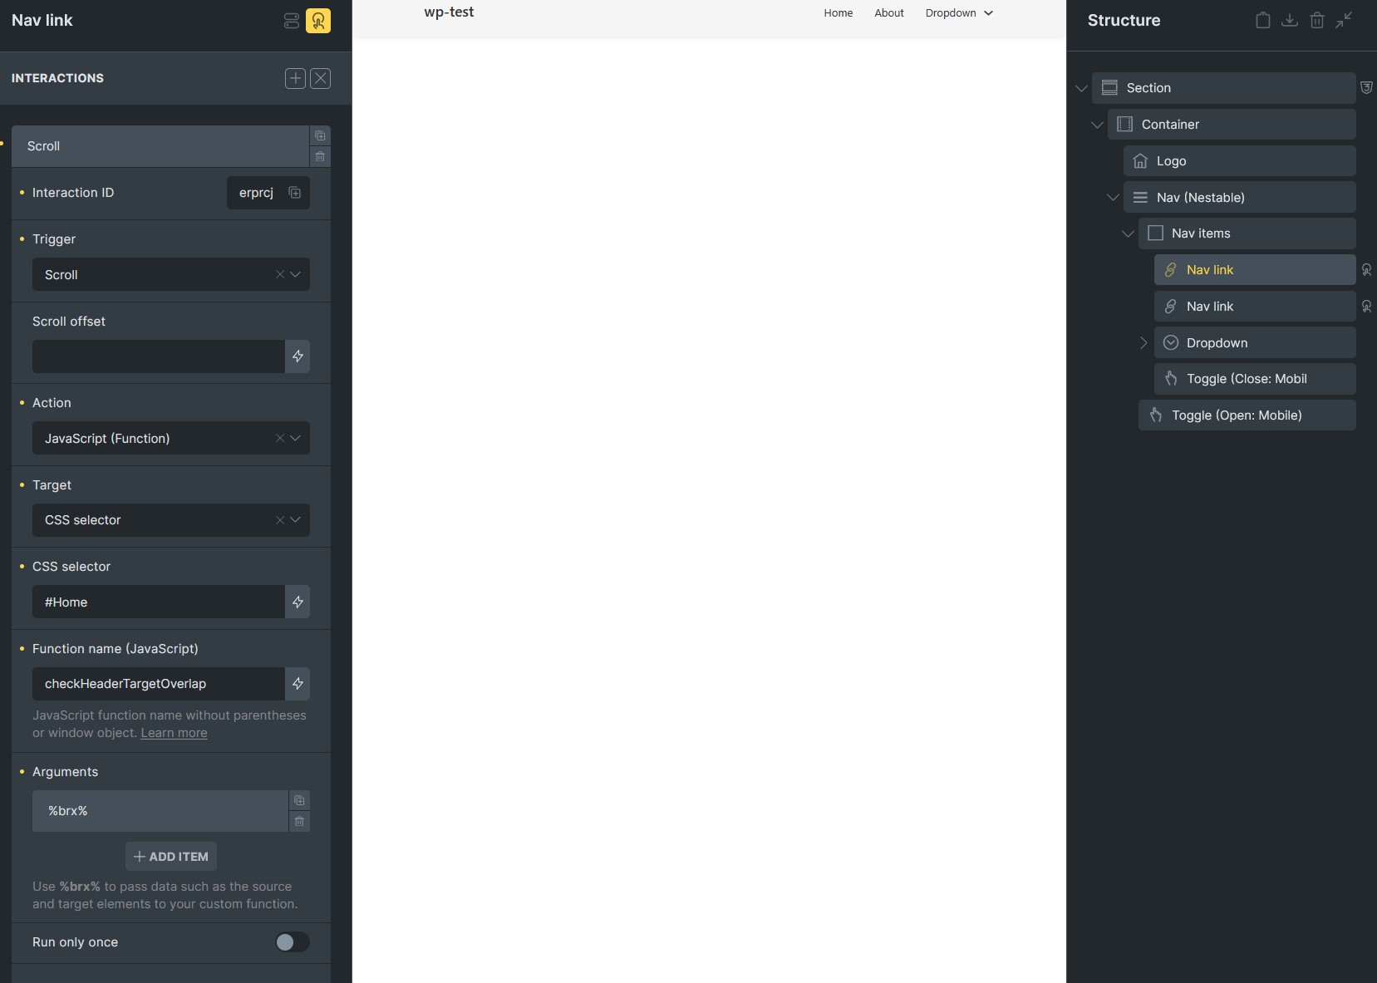The image size is (1377, 983).
Task: Open dynamic data for Scroll offset
Action: click(298, 356)
